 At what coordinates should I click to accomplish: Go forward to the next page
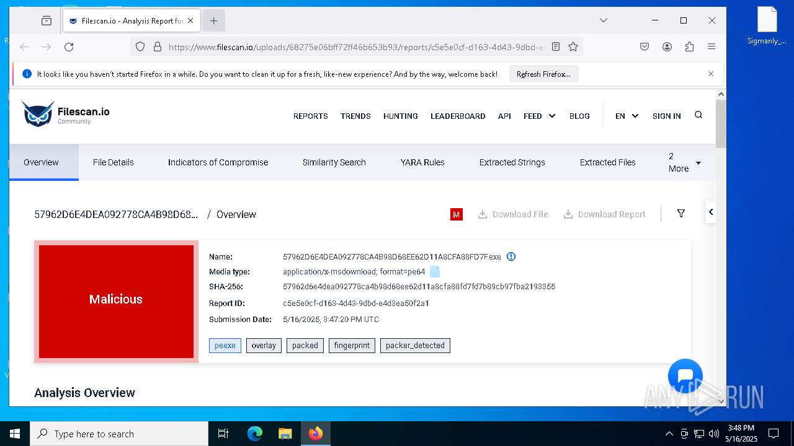(x=47, y=46)
